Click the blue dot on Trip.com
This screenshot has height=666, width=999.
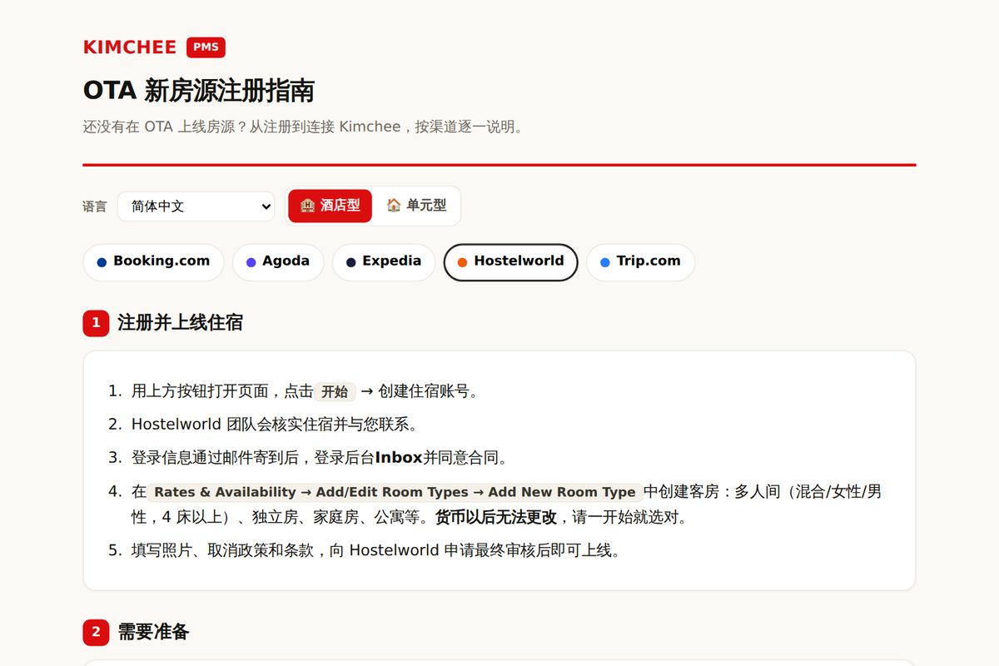pyautogui.click(x=605, y=262)
